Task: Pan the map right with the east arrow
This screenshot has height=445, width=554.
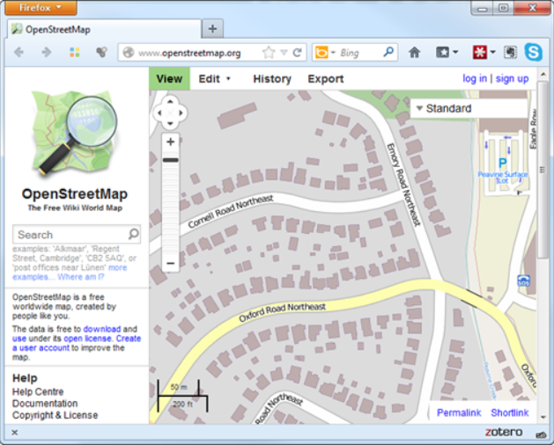Action: click(x=181, y=113)
